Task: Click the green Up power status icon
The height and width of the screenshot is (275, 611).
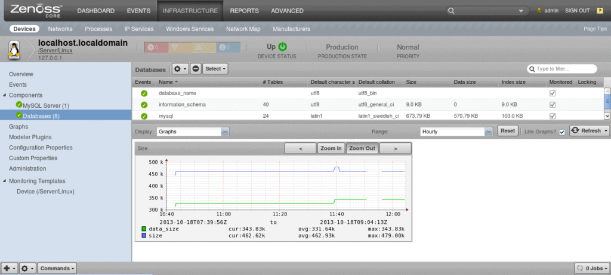Action: pos(282,46)
